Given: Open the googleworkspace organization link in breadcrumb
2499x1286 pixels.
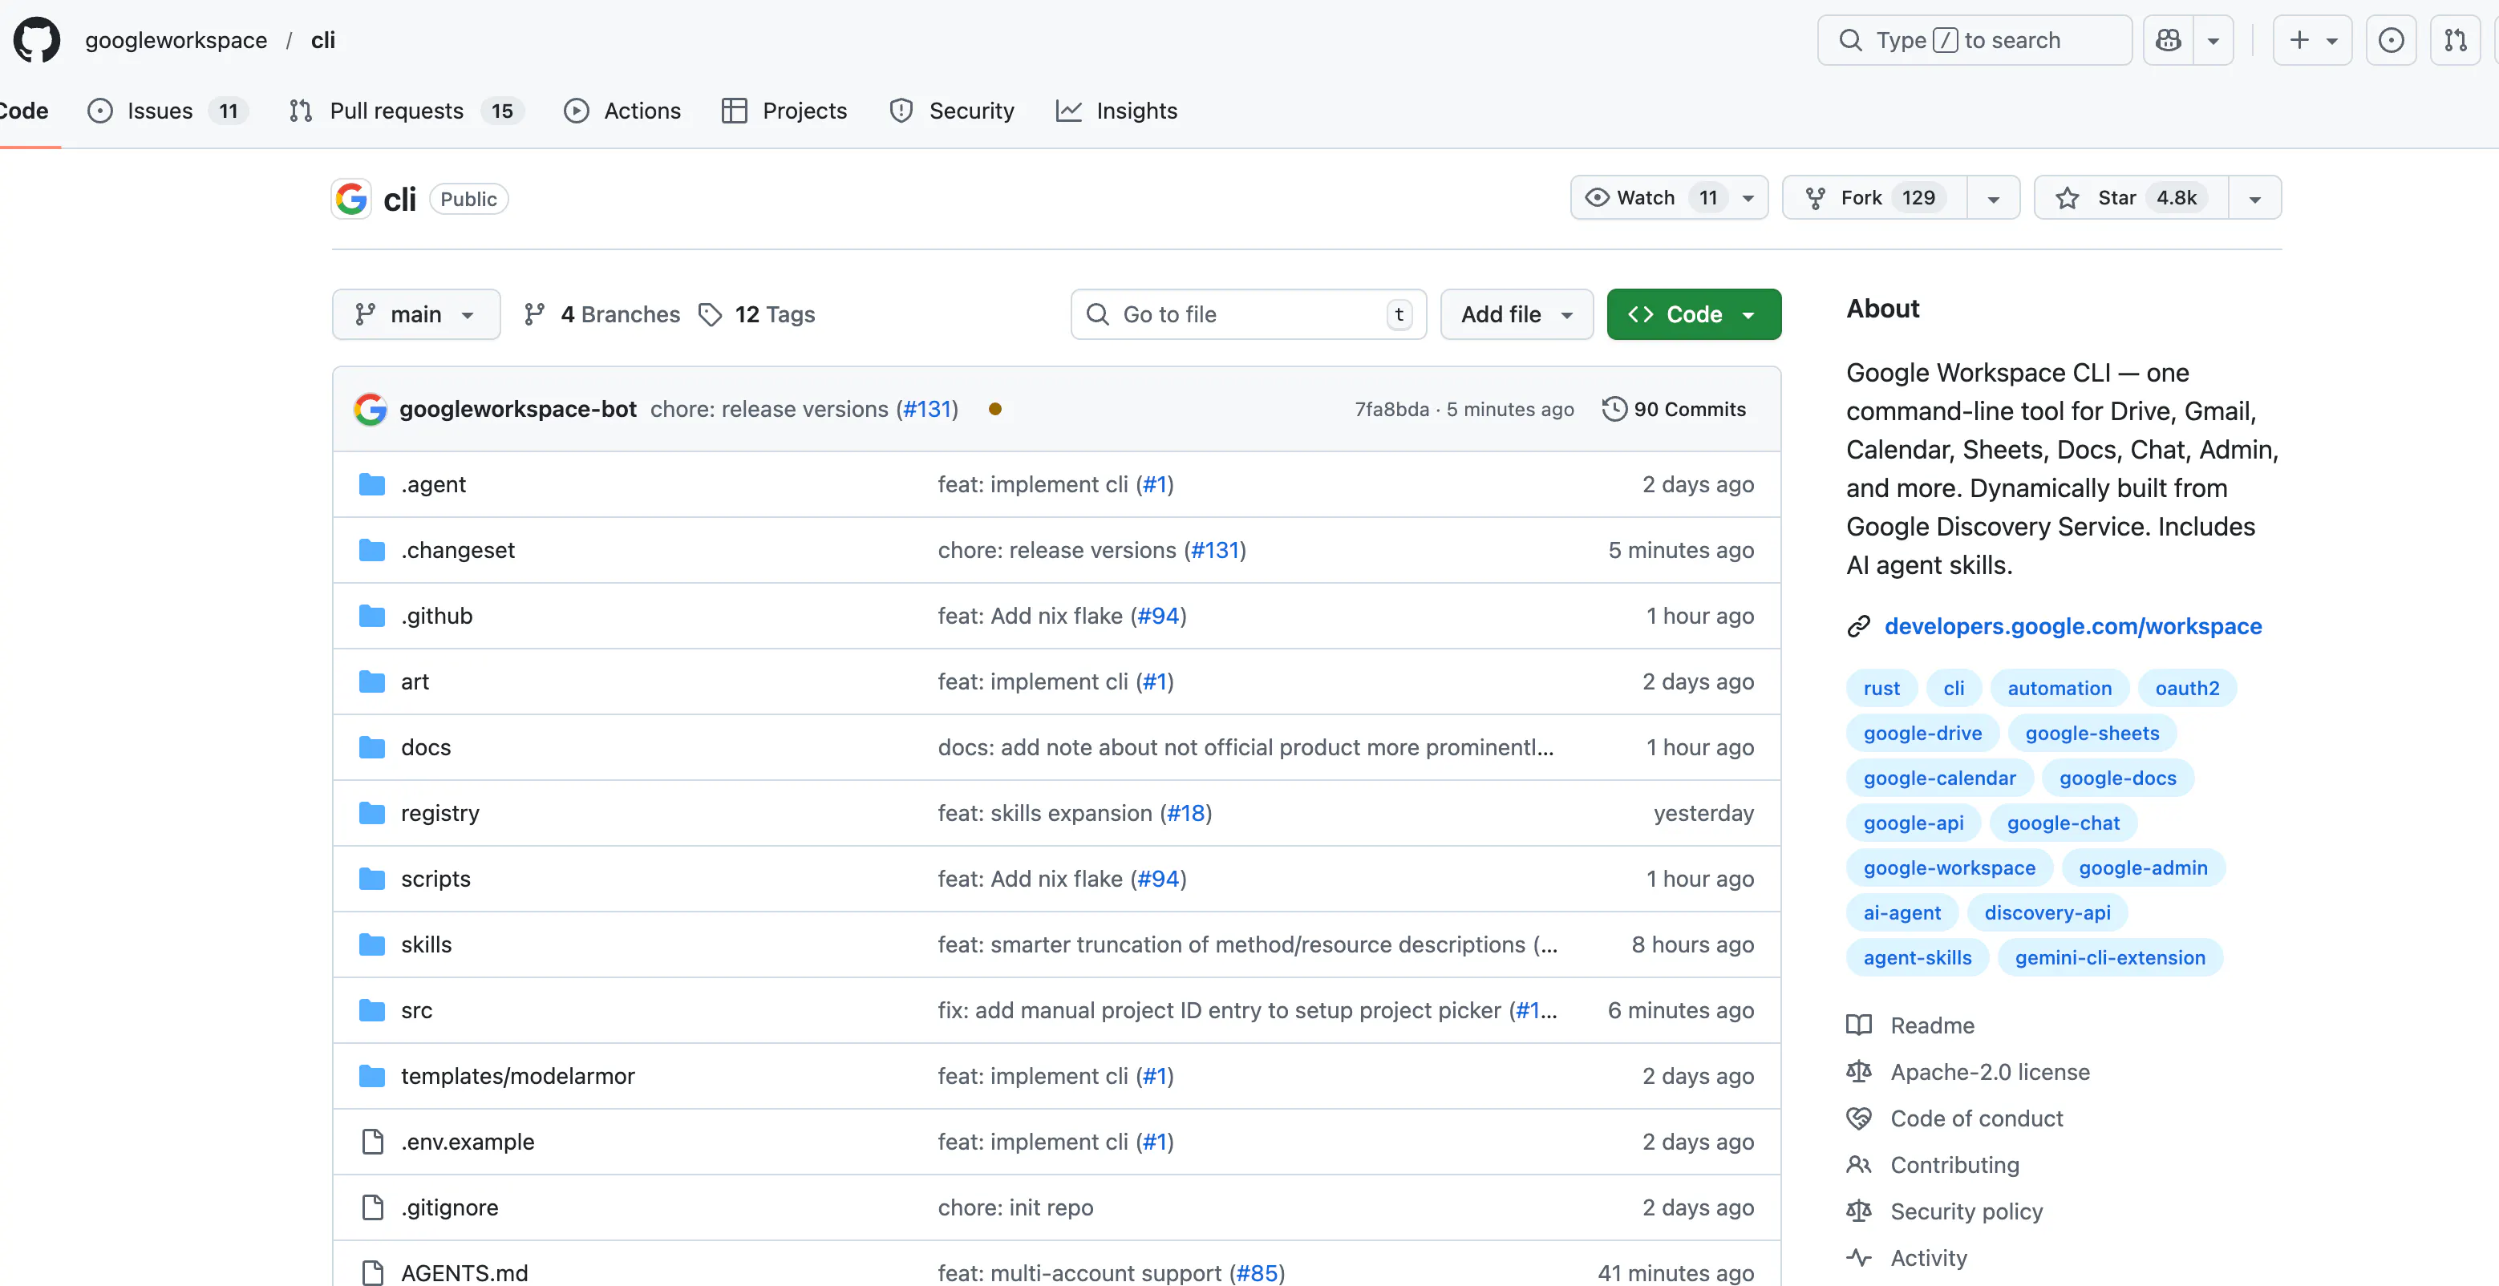Looking at the screenshot, I should (x=176, y=40).
